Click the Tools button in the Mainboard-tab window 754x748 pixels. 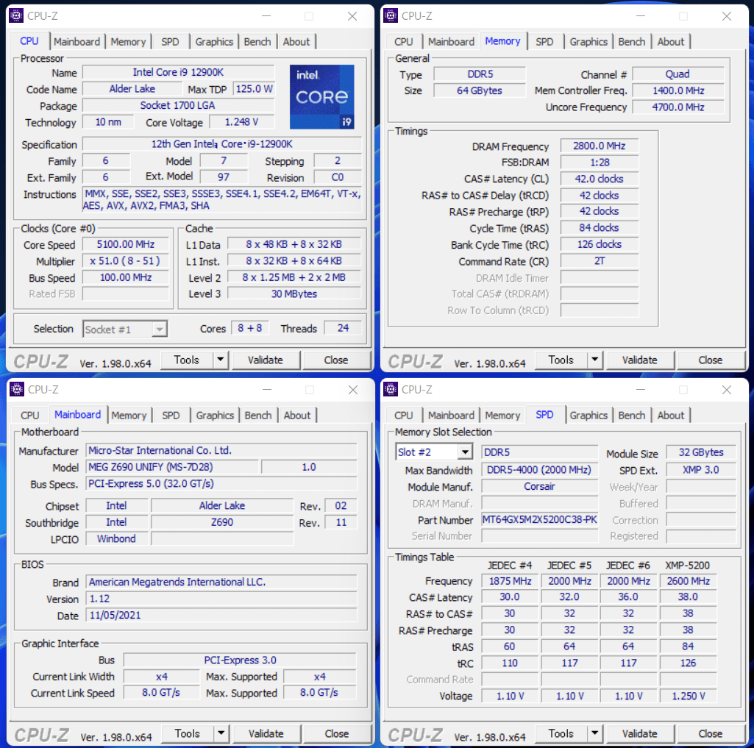[188, 733]
